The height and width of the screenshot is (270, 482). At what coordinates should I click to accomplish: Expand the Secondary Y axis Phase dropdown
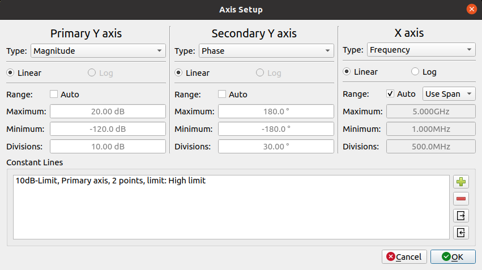(266, 51)
